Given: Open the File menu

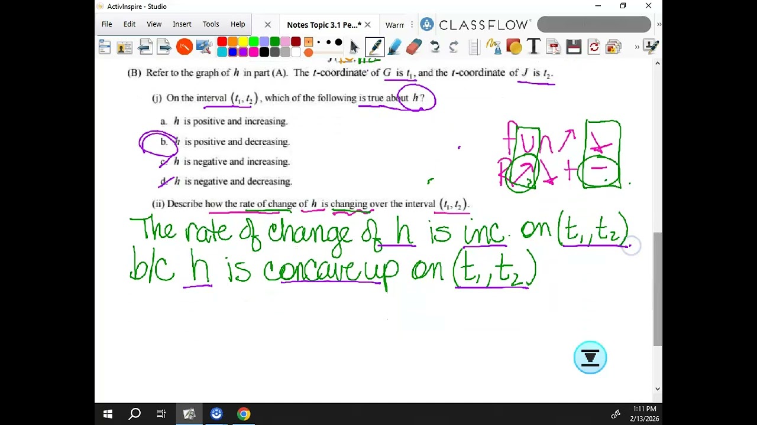Looking at the screenshot, I should 106,24.
